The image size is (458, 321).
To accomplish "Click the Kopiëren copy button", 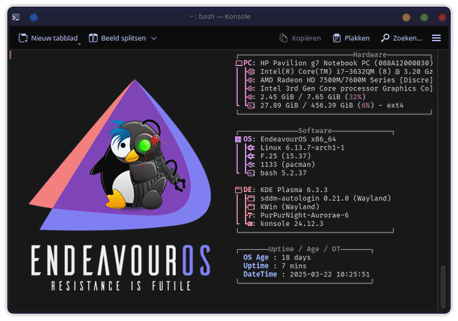I will pyautogui.click(x=300, y=38).
